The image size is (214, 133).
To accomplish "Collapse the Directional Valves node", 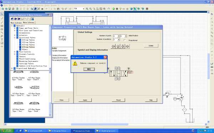I will (15, 38).
